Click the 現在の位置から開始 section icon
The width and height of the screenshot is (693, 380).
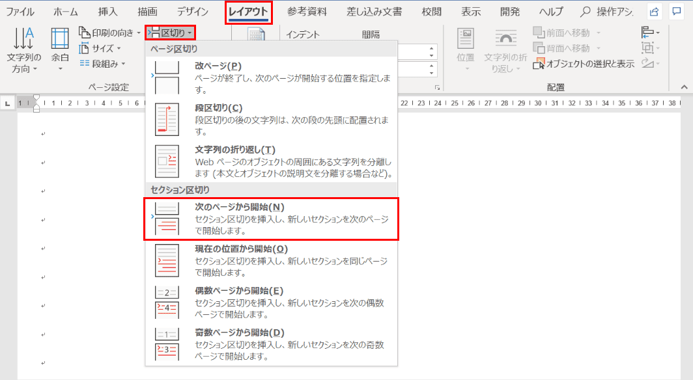tap(167, 260)
